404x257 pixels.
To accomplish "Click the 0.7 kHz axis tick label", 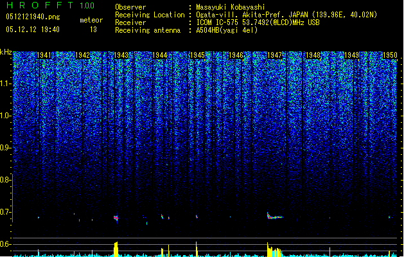I will [6, 212].
